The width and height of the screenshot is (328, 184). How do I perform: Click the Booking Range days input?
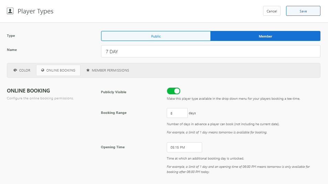pos(177,113)
